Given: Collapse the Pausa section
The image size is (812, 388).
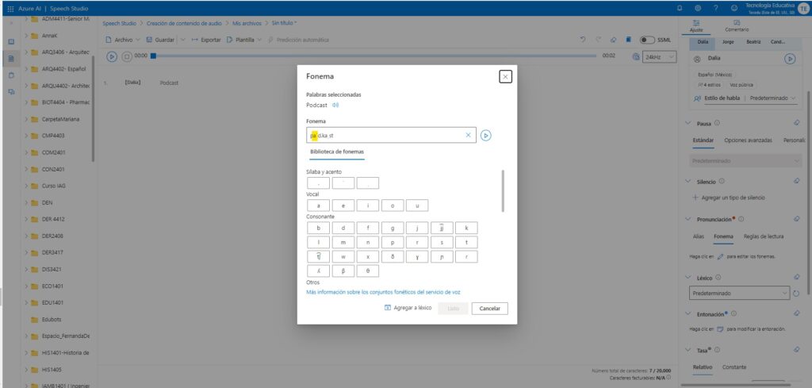Looking at the screenshot, I should tap(688, 123).
